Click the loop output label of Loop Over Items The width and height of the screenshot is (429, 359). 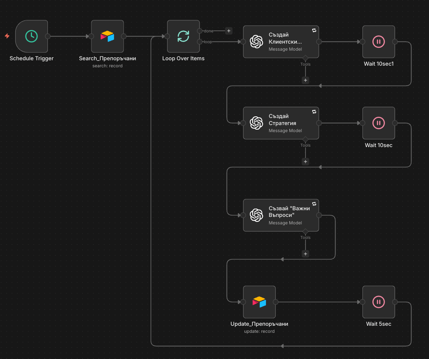click(x=208, y=41)
